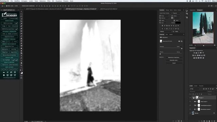Viewport: 217px width, 122px height.
Task: Add a Curves adjustment
Action: coord(199,53)
